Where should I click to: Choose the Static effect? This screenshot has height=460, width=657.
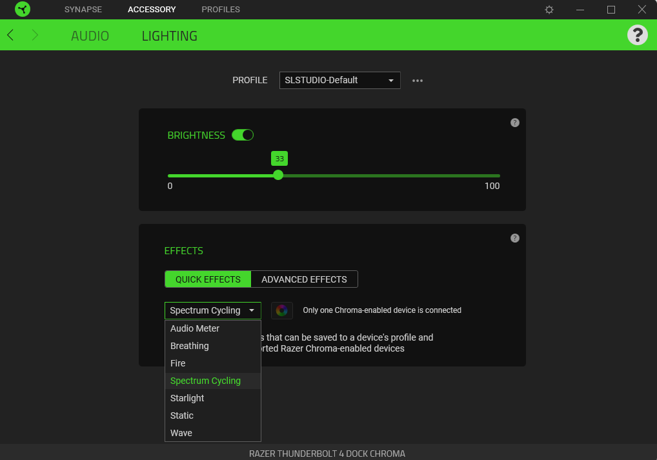tap(213, 415)
